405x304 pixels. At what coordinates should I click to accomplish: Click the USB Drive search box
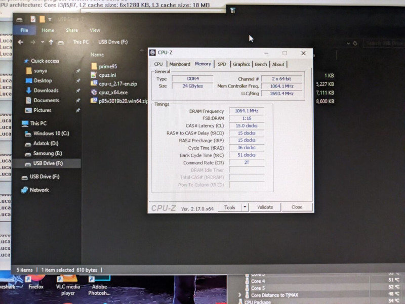384,44
